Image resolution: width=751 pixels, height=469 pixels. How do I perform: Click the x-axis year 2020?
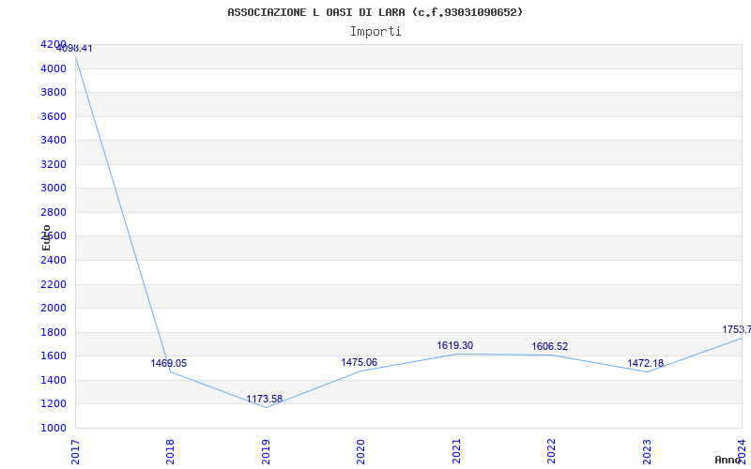(360, 451)
